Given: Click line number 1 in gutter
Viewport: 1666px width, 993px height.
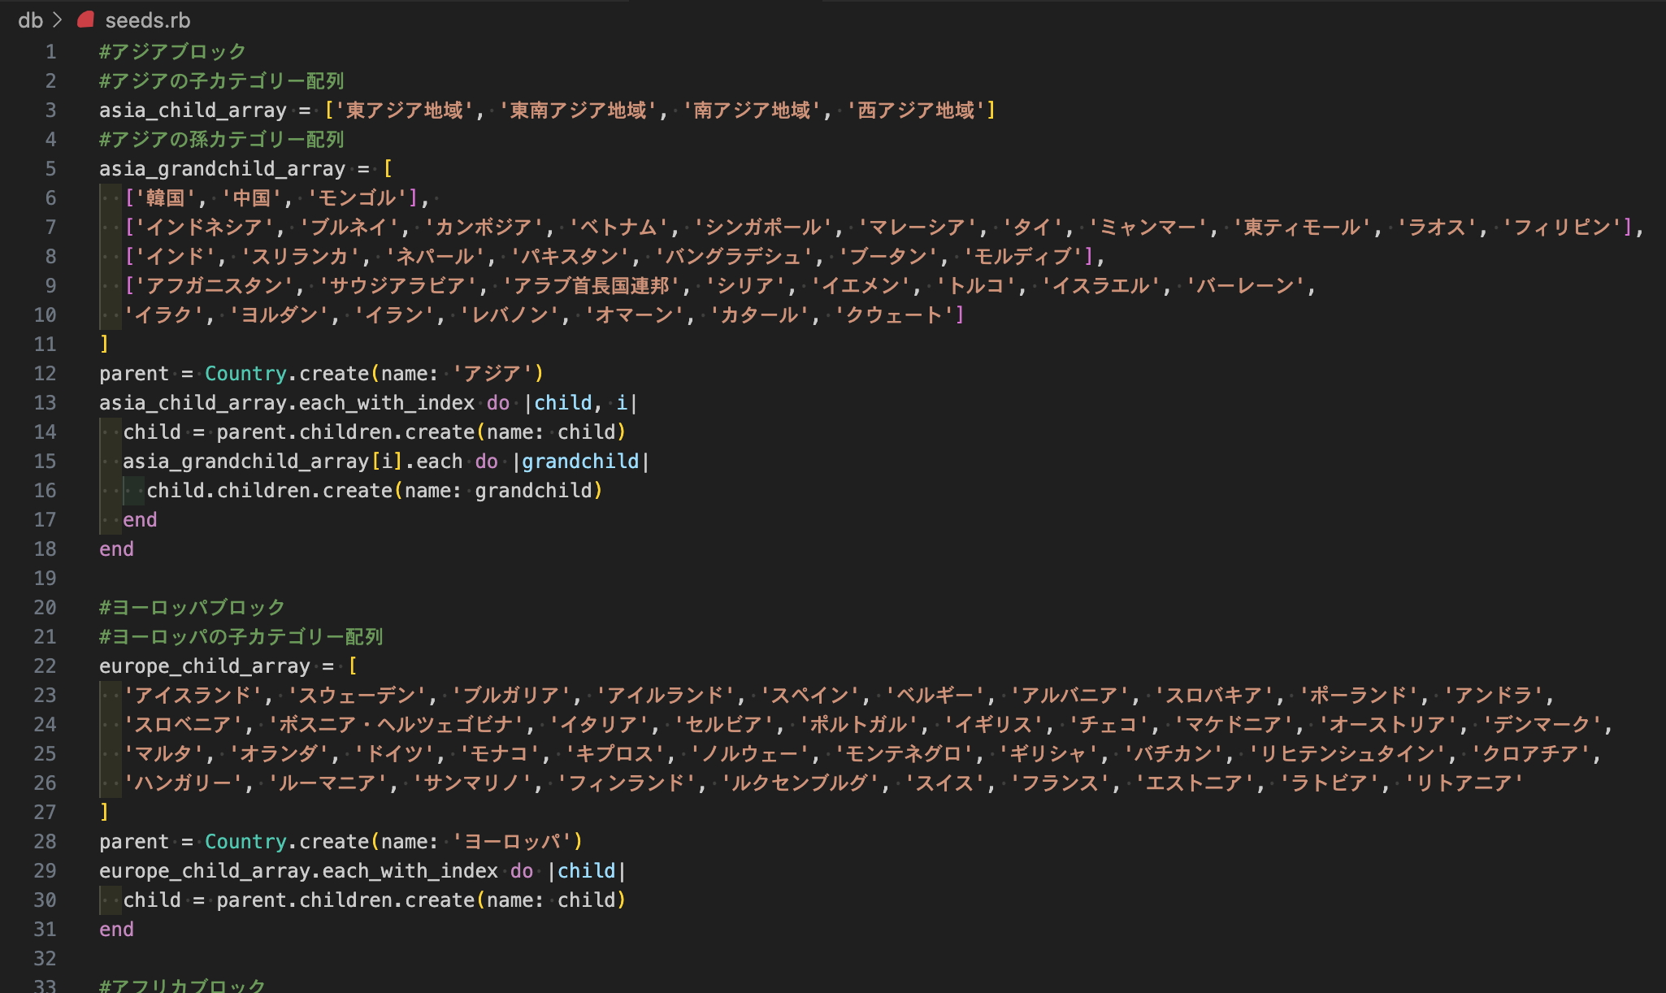Looking at the screenshot, I should (50, 52).
